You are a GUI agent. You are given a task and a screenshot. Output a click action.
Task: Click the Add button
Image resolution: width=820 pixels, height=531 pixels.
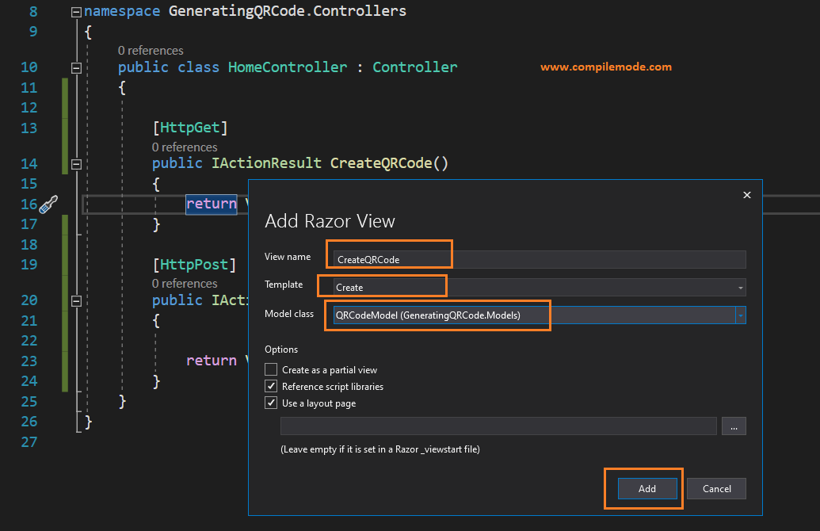(x=646, y=488)
